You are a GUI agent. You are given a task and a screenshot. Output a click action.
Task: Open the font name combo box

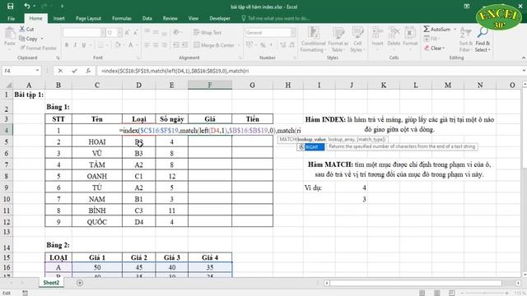click(x=84, y=33)
